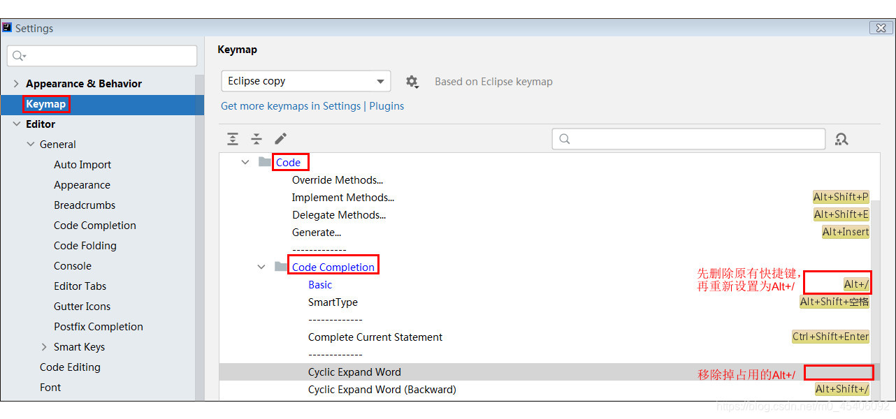Select Override Methods... action

pyautogui.click(x=338, y=180)
